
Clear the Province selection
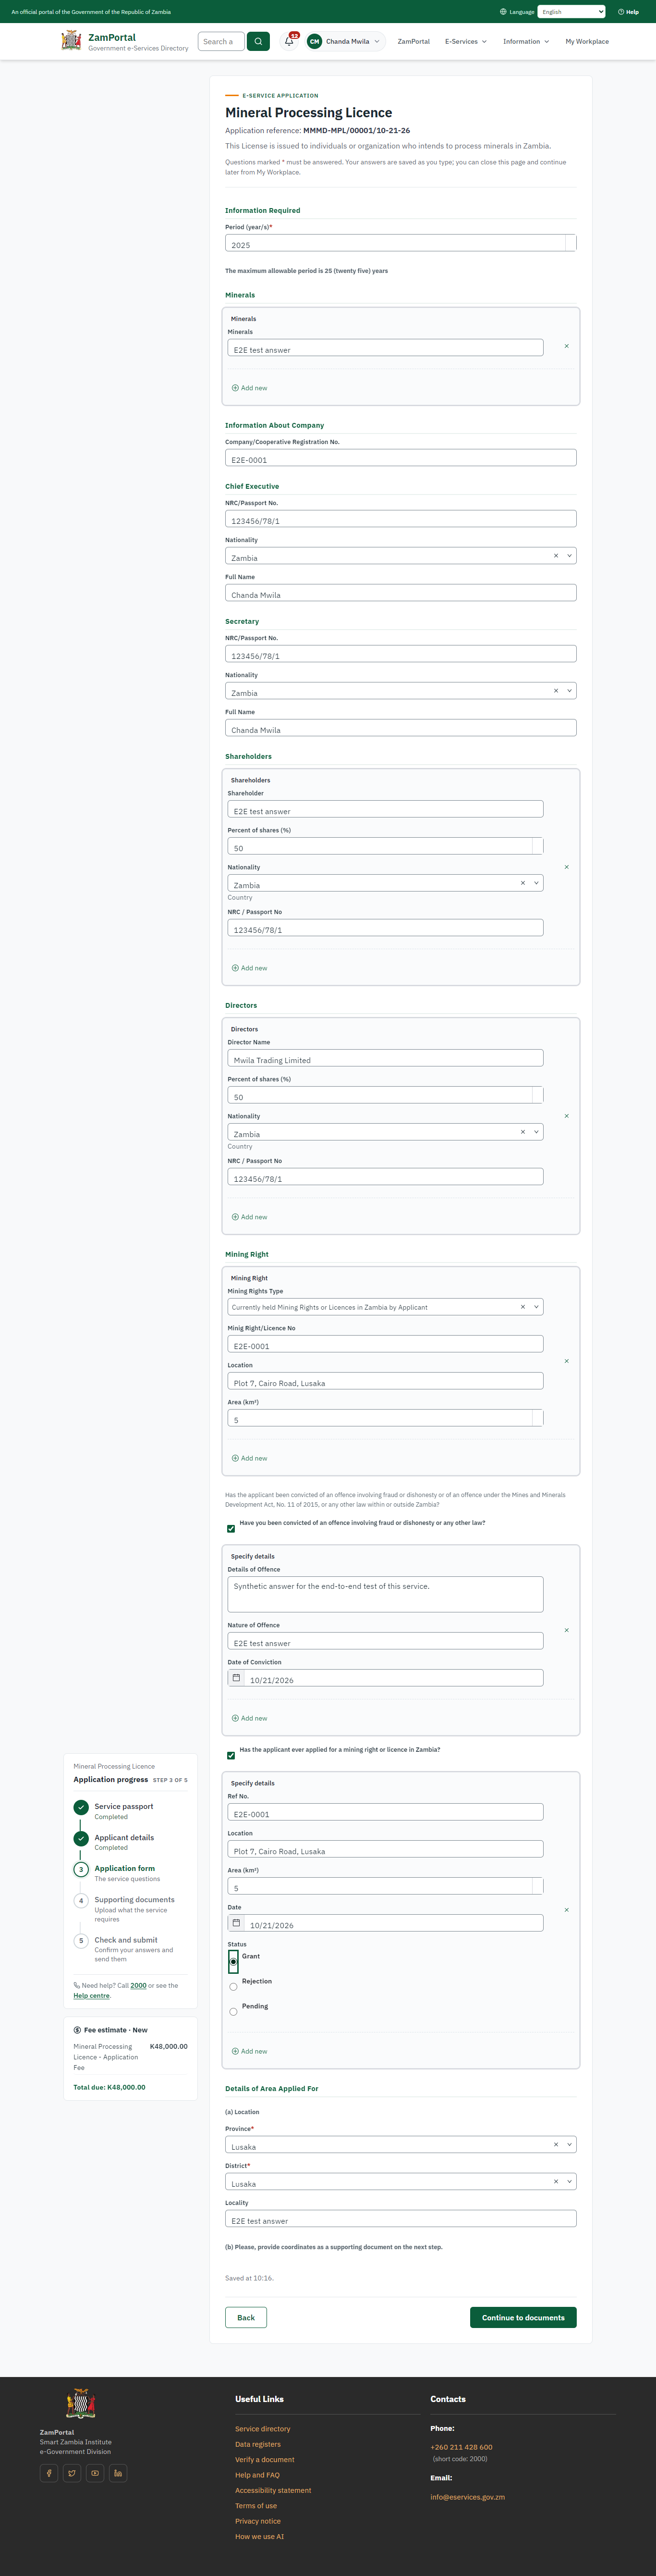(556, 2144)
